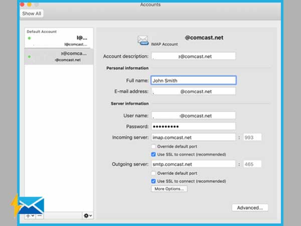This screenshot has width=301, height=226.
Task: Open More Options for outgoing server
Action: click(169, 189)
